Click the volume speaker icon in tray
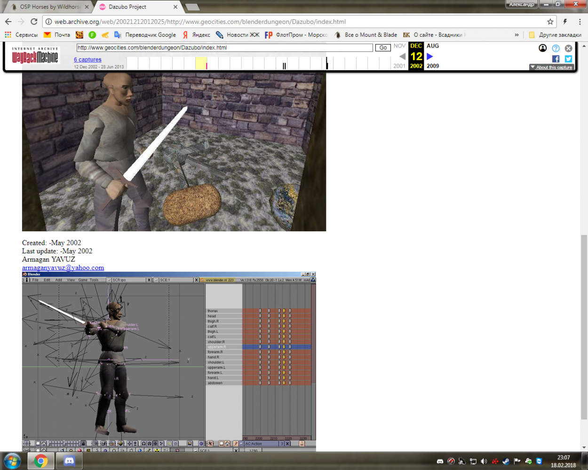Image resolution: width=588 pixels, height=470 pixels. coord(484,462)
